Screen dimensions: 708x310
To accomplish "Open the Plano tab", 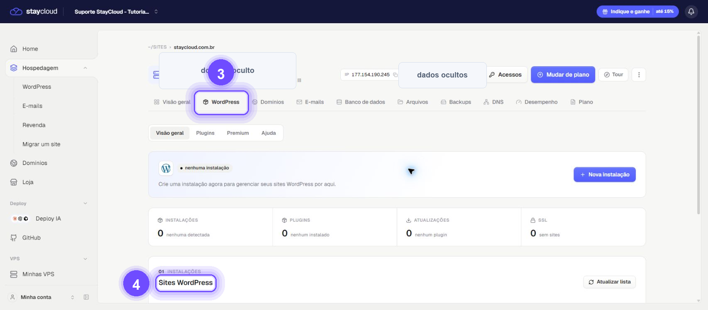I will [581, 102].
